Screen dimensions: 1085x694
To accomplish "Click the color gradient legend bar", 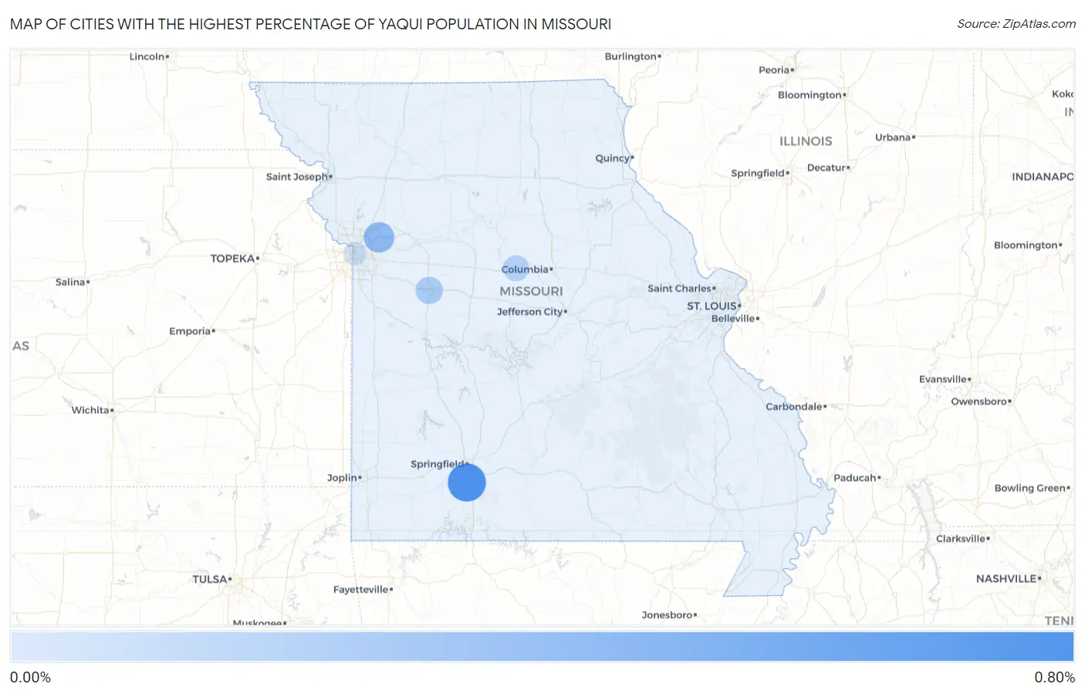I will (542, 647).
